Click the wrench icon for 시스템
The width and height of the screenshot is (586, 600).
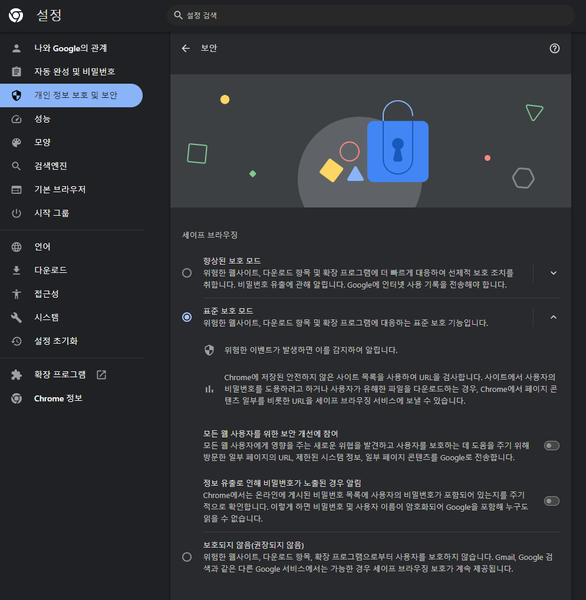coord(17,318)
